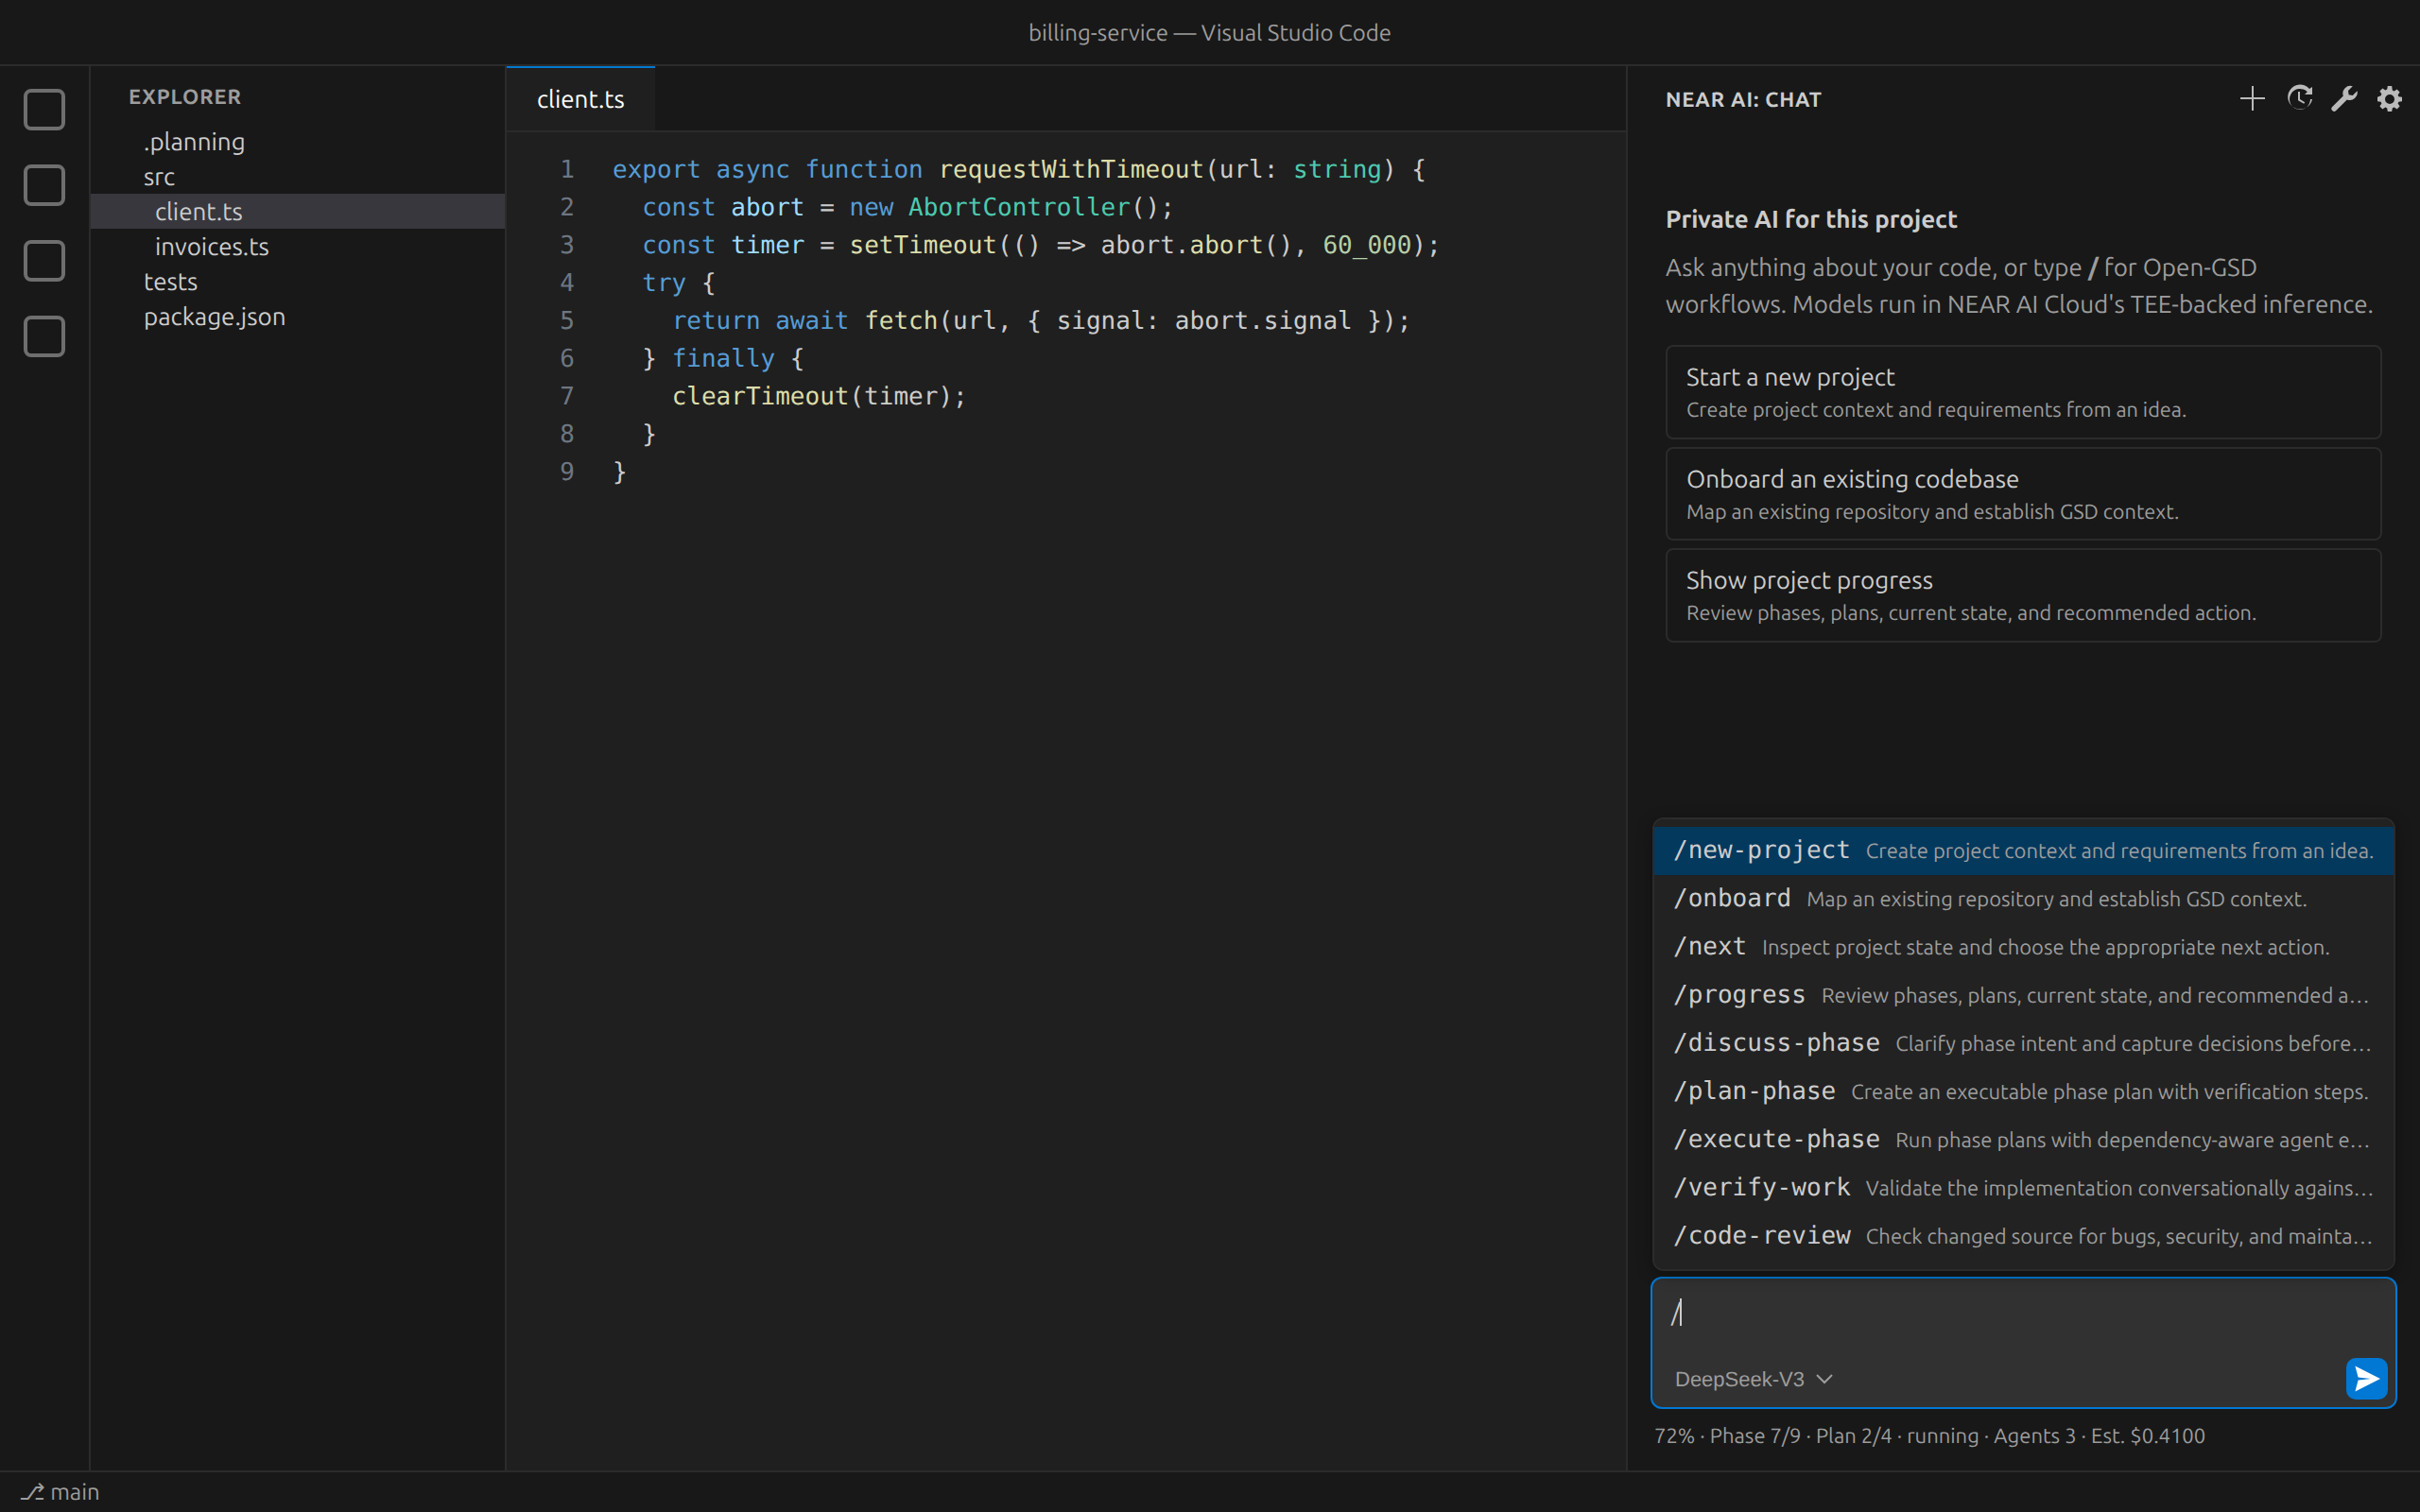2420x1512 pixels.
Task: Send the message with arrow button
Action: coord(2366,1379)
